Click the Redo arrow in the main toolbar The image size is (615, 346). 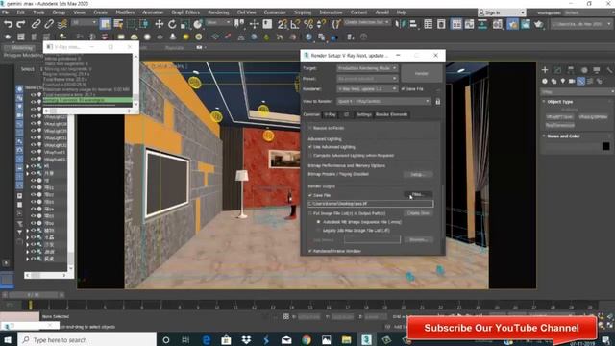point(21,24)
